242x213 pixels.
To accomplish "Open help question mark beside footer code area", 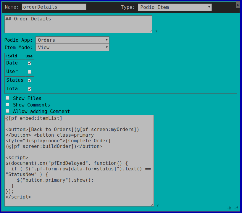I will [158, 205].
